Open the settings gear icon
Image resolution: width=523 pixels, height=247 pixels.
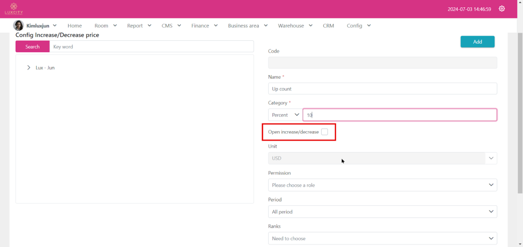coord(502,9)
